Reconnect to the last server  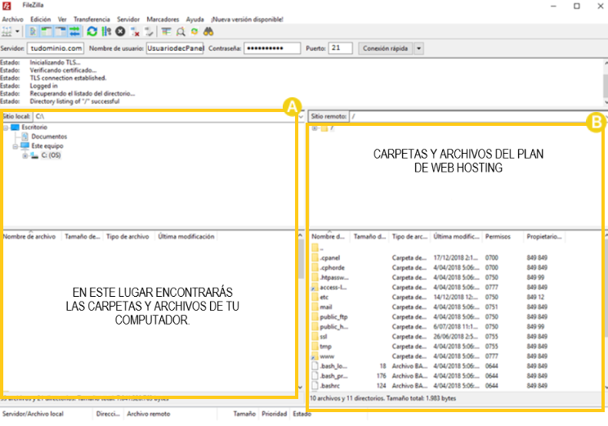(149, 31)
